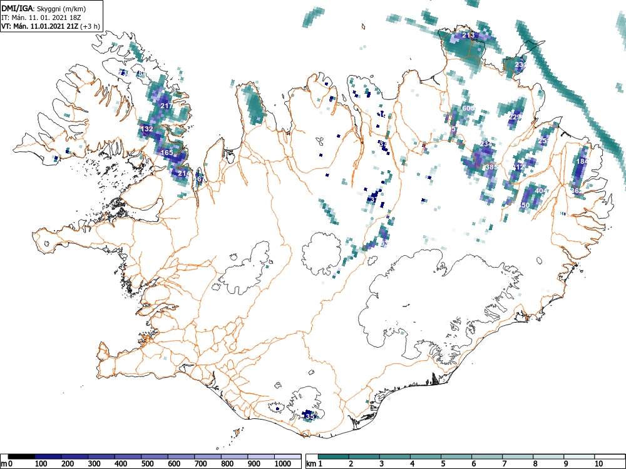Select the 100–200 m dark navy swatch
The image size is (626, 469).
48,456
